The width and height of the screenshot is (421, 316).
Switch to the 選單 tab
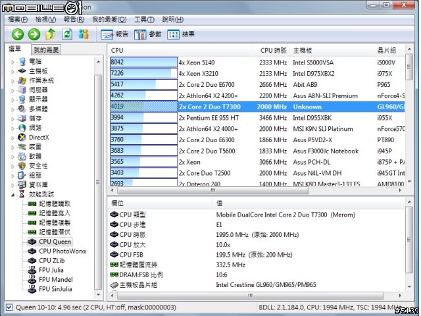(x=14, y=49)
